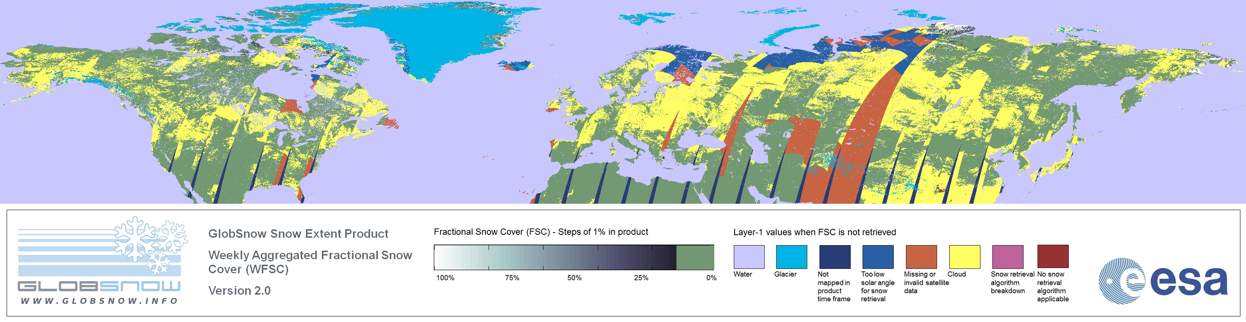This screenshot has height=322, width=1246.
Task: Click the '0%' scale label
Action: coord(711,278)
